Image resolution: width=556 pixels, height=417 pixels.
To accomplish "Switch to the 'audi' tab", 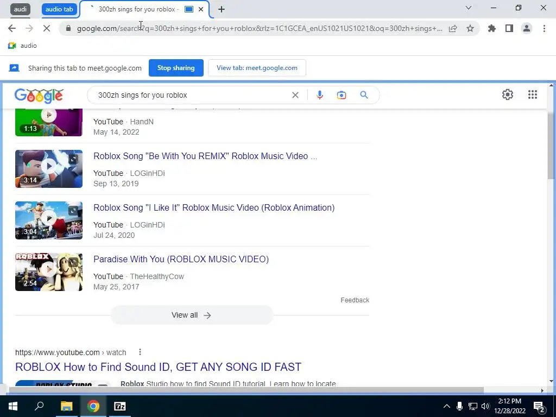I will pyautogui.click(x=20, y=9).
